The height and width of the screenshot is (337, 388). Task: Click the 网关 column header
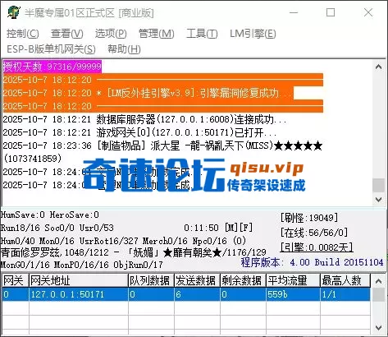coord(15,280)
